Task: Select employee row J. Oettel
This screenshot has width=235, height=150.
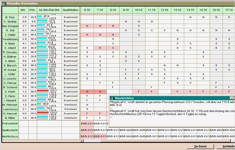Action: coord(10,35)
